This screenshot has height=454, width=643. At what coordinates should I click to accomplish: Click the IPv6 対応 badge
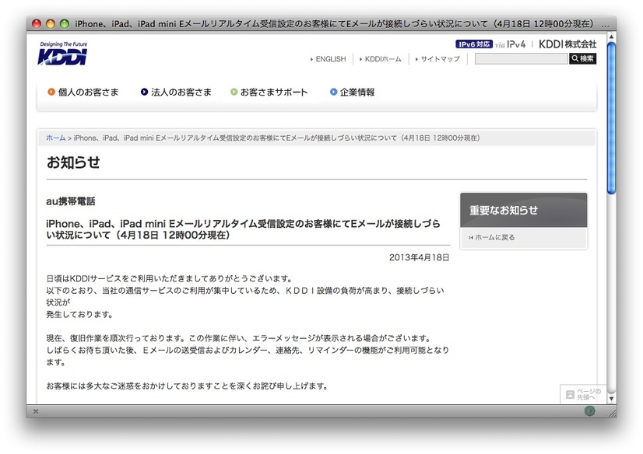(473, 44)
